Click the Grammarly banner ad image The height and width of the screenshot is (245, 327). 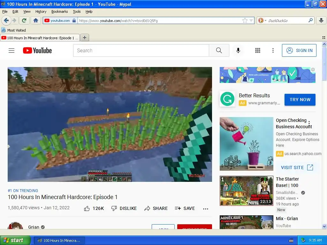point(267,75)
